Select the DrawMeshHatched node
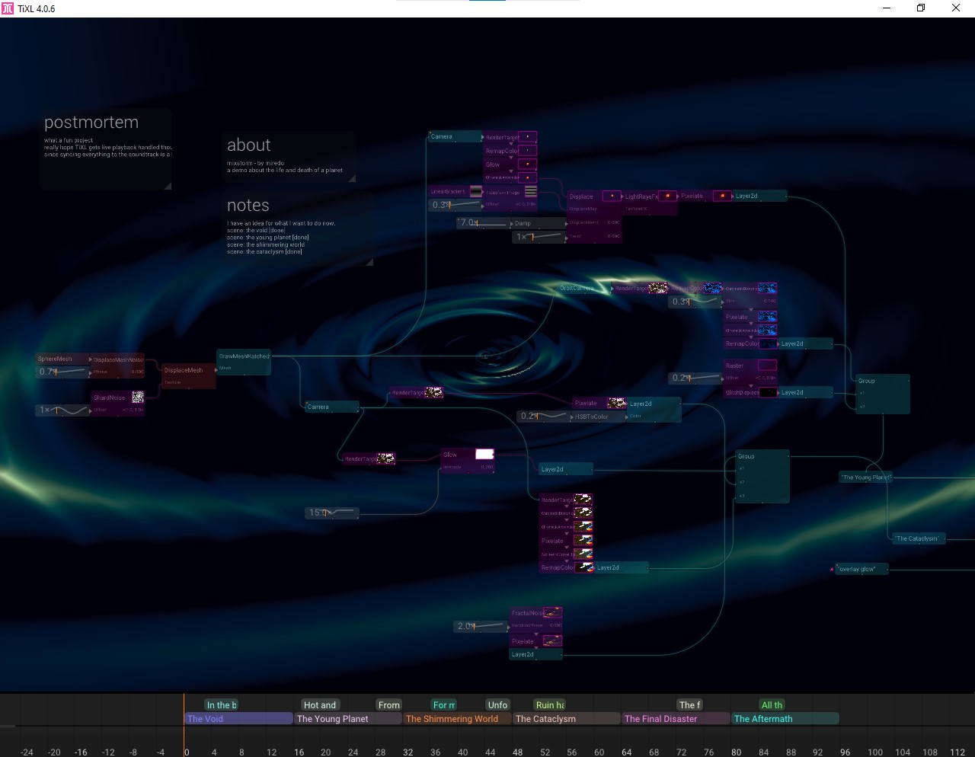The height and width of the screenshot is (757, 975). pyautogui.click(x=244, y=356)
